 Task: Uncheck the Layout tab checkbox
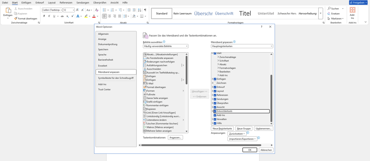(x=215, y=91)
